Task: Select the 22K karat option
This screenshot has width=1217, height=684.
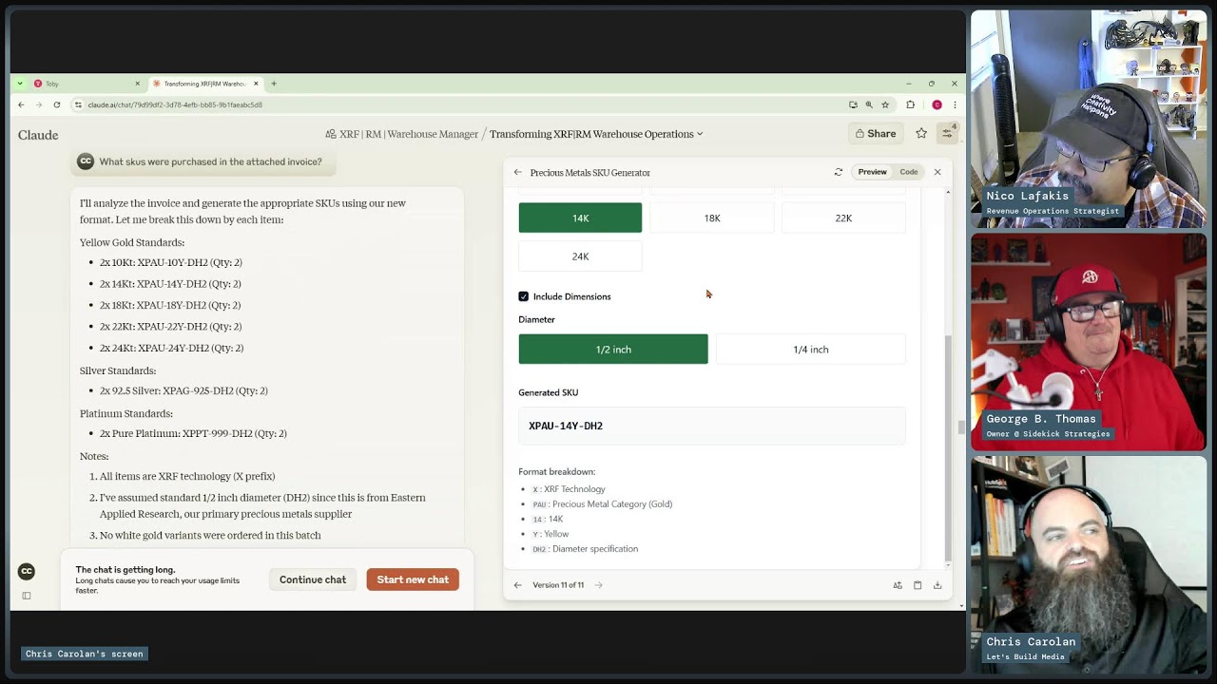Action: point(843,218)
